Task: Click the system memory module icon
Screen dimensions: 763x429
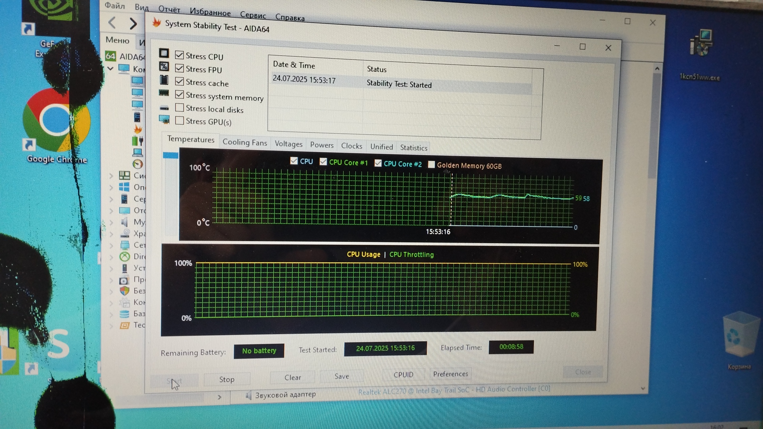Action: (164, 93)
